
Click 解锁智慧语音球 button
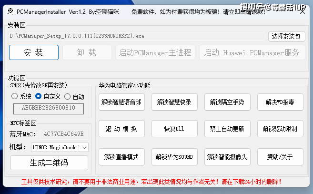pyautogui.click(x=121, y=102)
